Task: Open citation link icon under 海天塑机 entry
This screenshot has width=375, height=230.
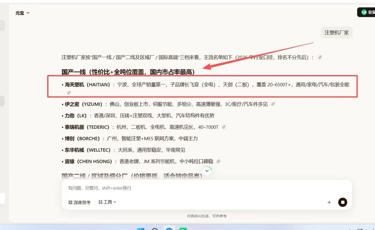Action: click(x=69, y=93)
